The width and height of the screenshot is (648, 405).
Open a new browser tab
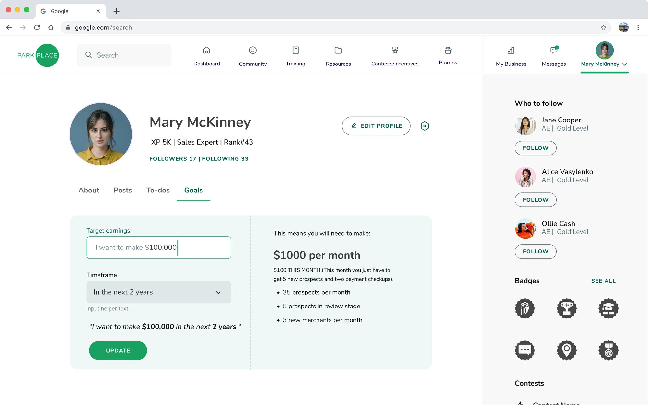click(x=117, y=11)
